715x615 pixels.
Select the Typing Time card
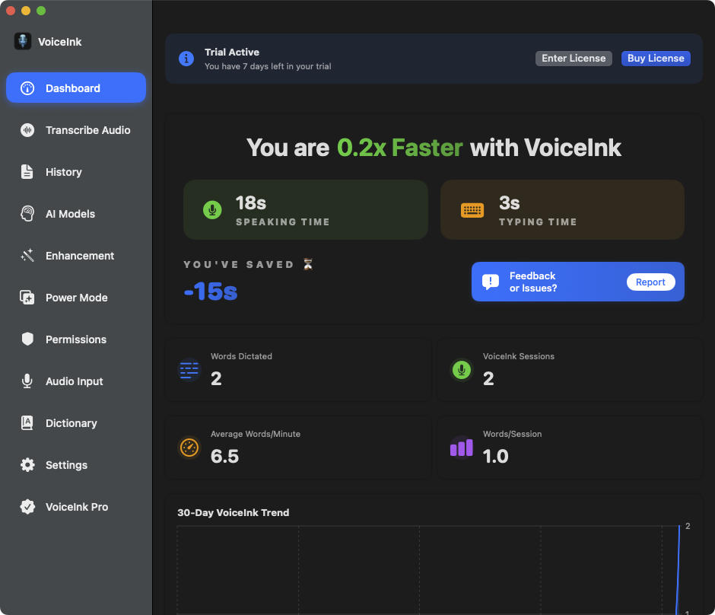[x=562, y=210]
